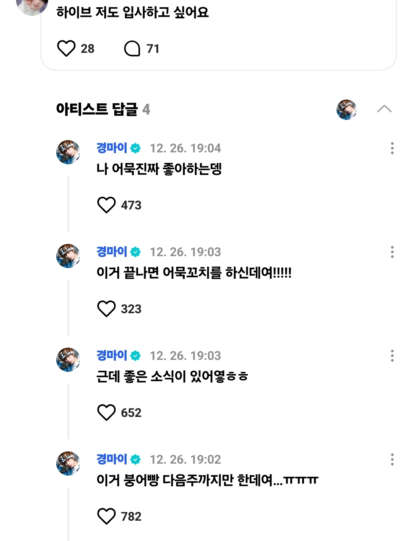
Task: Open comments bubble showing 71
Action: (x=132, y=49)
